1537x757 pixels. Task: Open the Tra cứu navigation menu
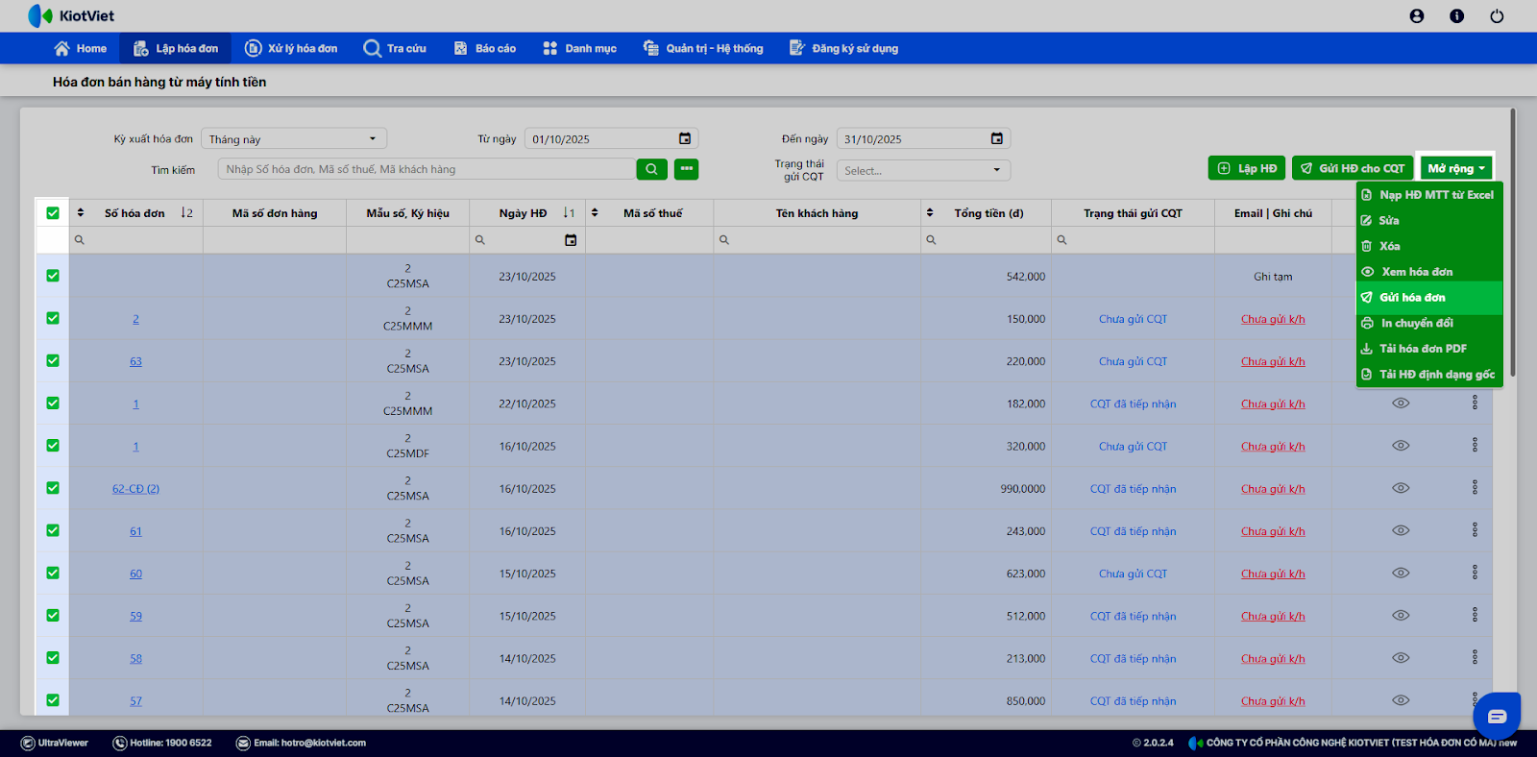(x=395, y=48)
